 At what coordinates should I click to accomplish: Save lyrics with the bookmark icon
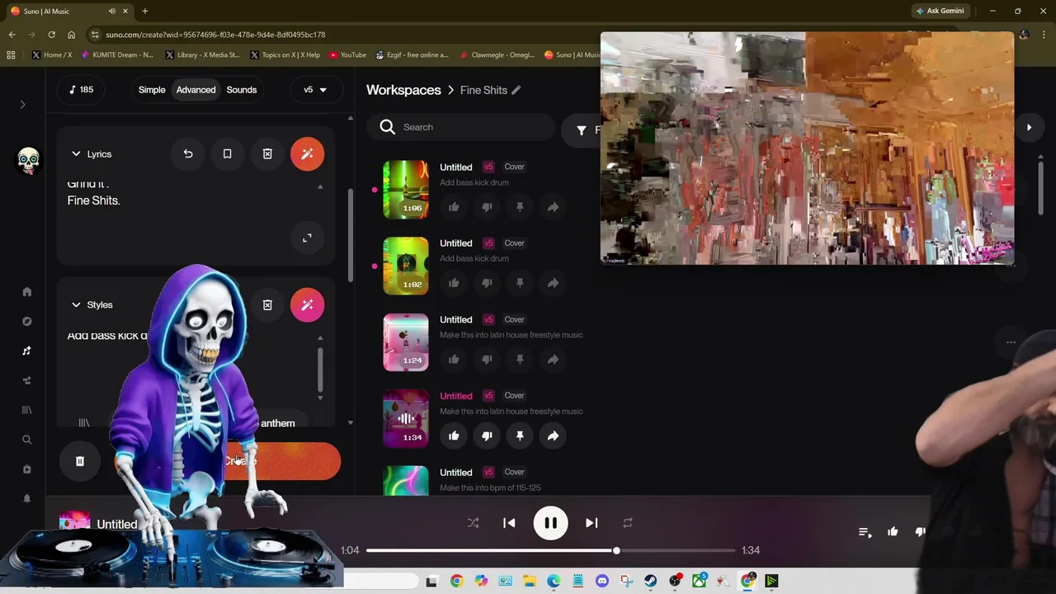(227, 154)
